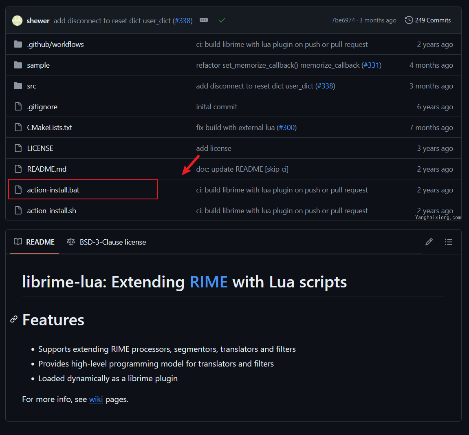Click the src folder icon
The image size is (469, 435).
point(18,86)
